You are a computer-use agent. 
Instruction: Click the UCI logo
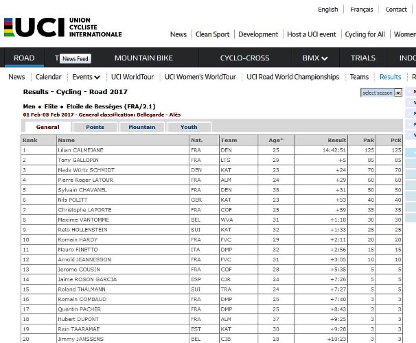[x=62, y=27]
